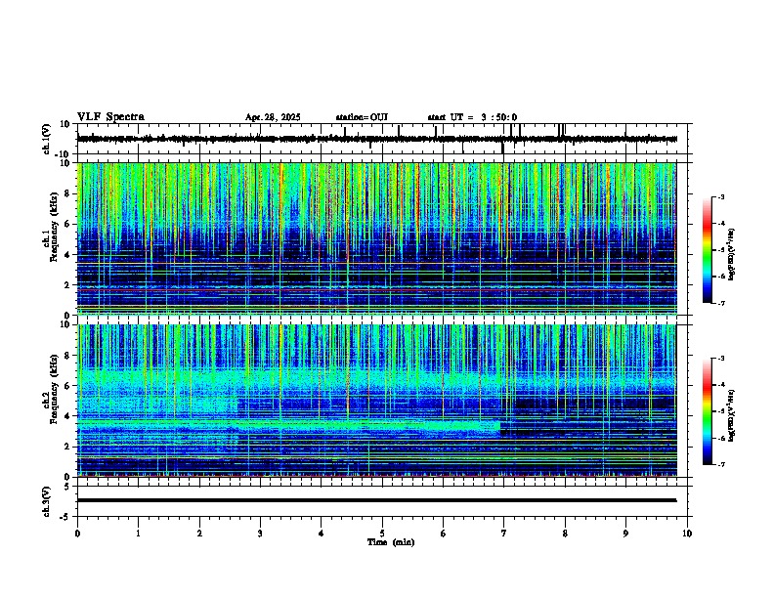774x598 pixels.
Task: Click the "VLF Spectra" title text
Action: 110,117
